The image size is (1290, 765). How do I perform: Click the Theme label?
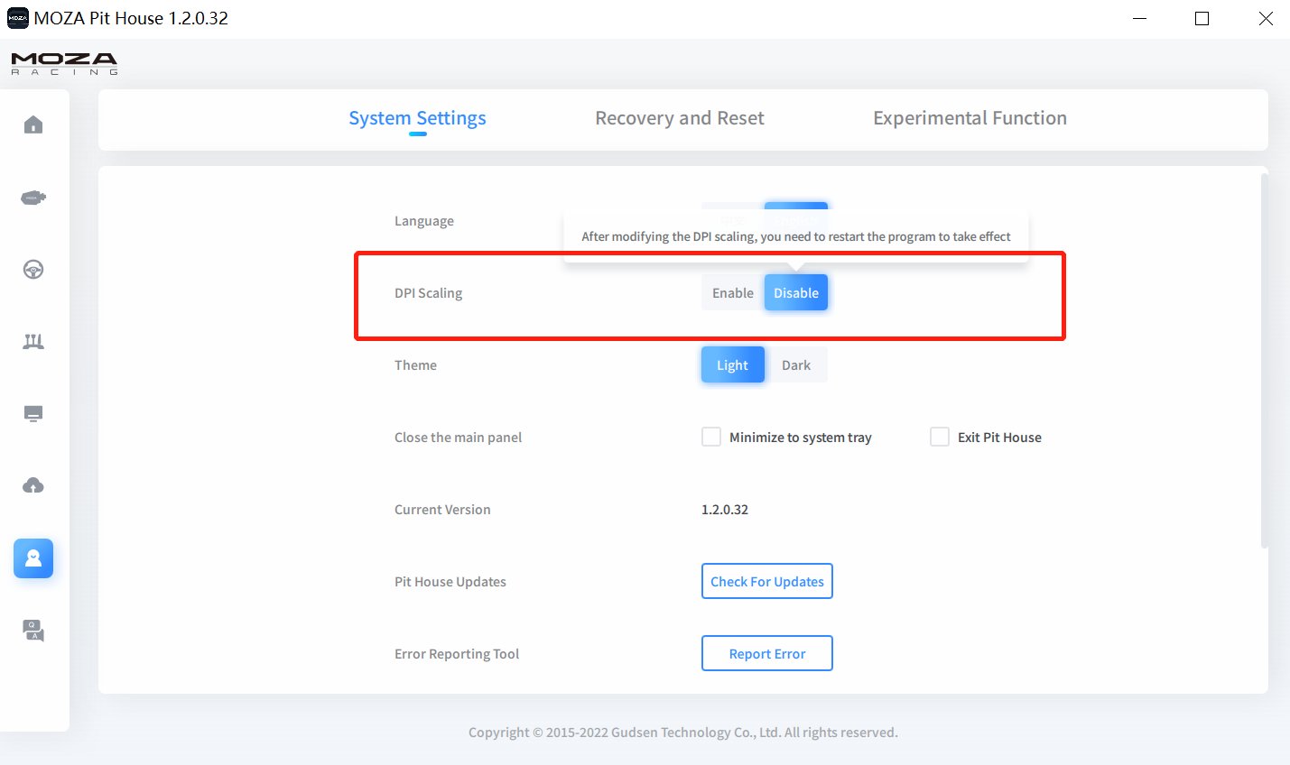point(415,364)
